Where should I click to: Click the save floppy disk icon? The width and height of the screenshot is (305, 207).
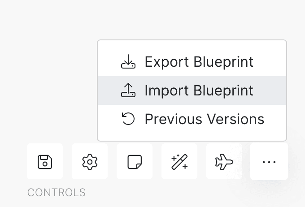pos(45,162)
